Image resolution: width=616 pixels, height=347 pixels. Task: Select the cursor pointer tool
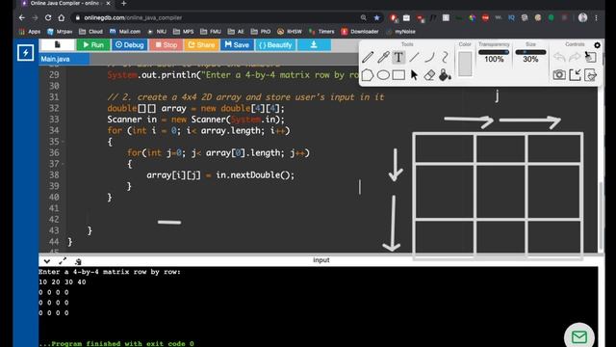[414, 75]
